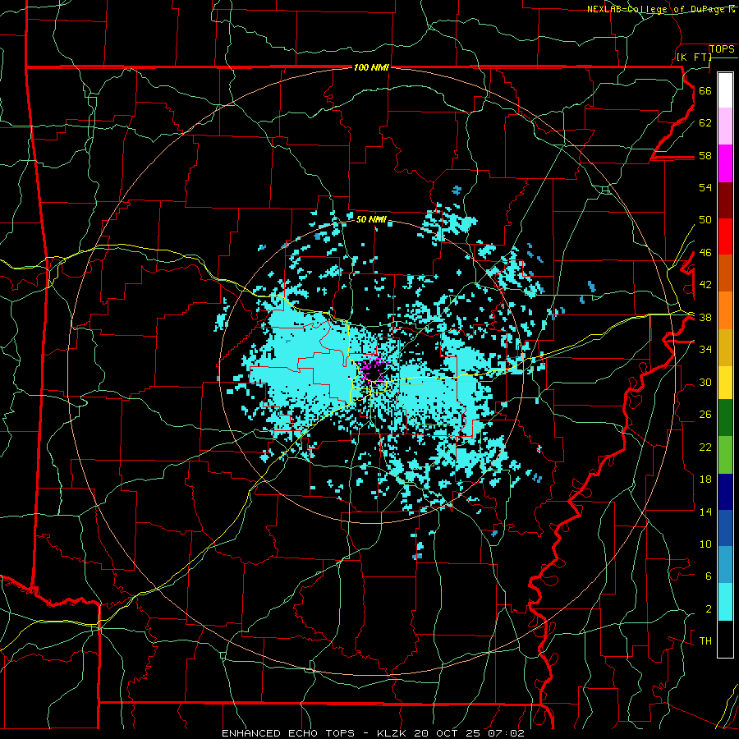Click the '66' legend value

click(705, 90)
